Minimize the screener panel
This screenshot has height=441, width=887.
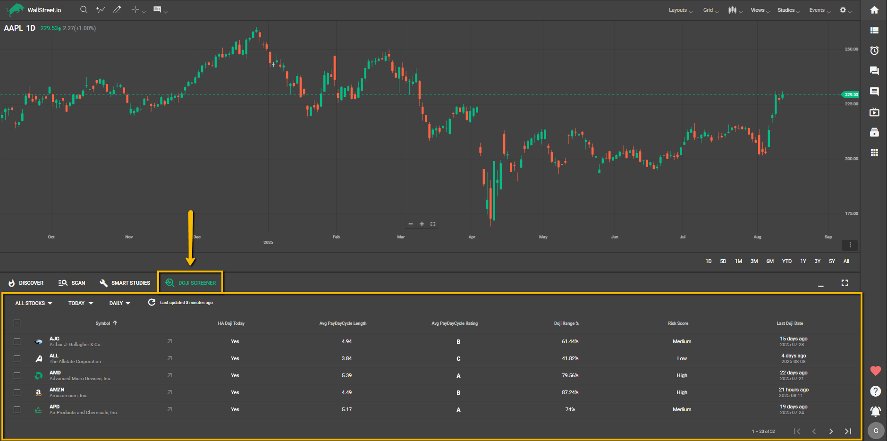[821, 285]
